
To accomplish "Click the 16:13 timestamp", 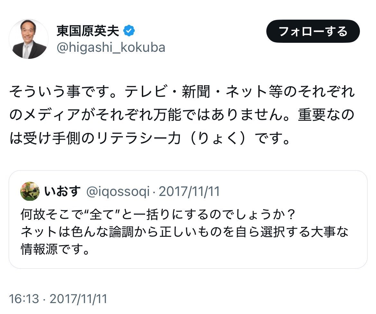I will [23, 299].
